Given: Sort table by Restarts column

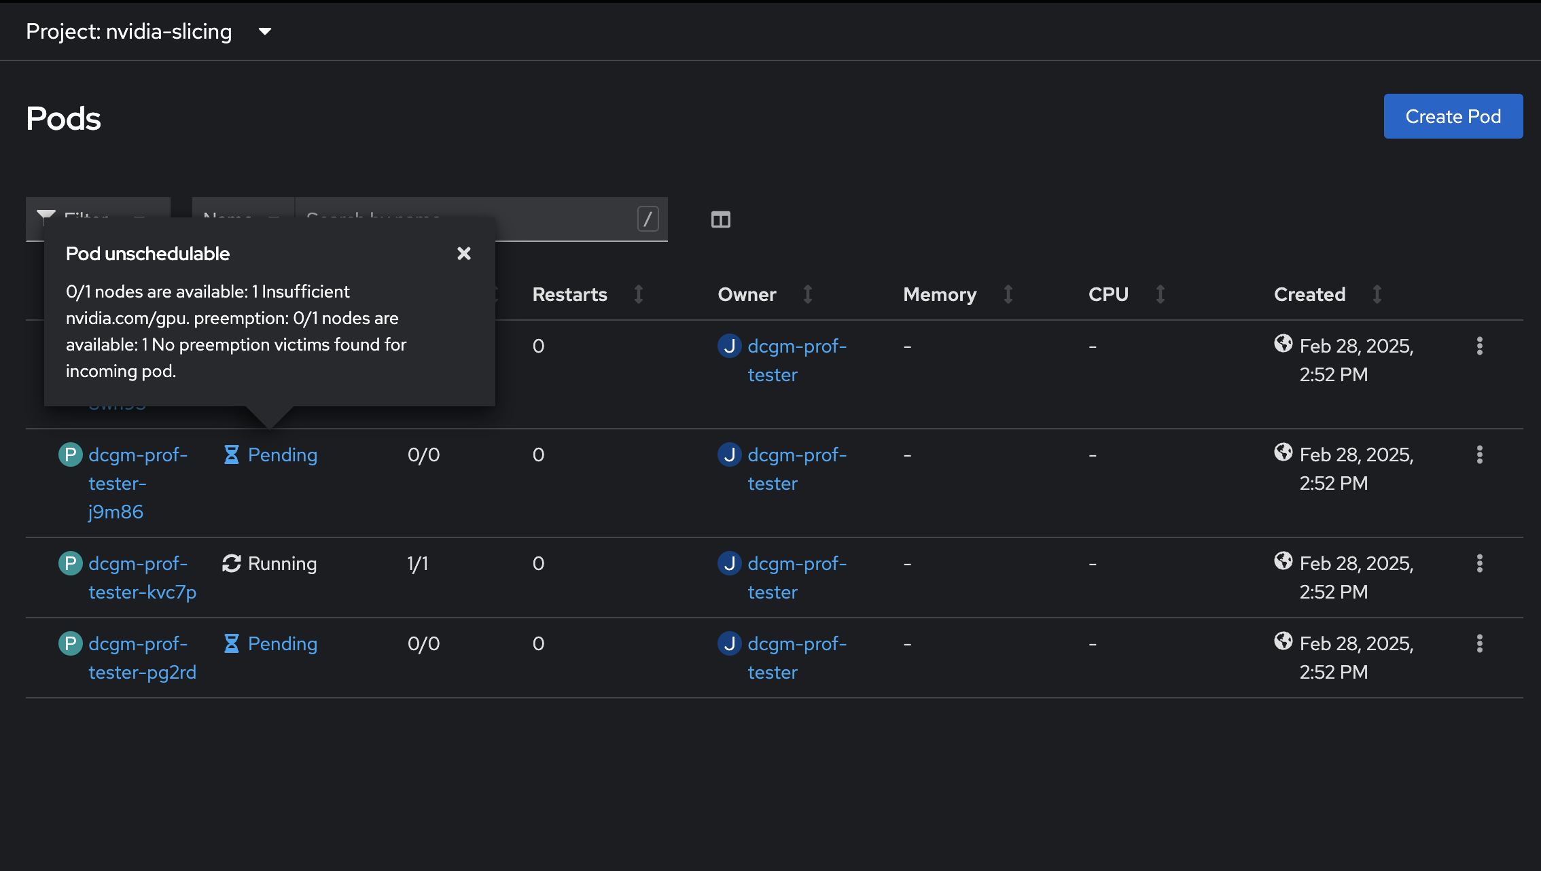Looking at the screenshot, I should pos(639,294).
